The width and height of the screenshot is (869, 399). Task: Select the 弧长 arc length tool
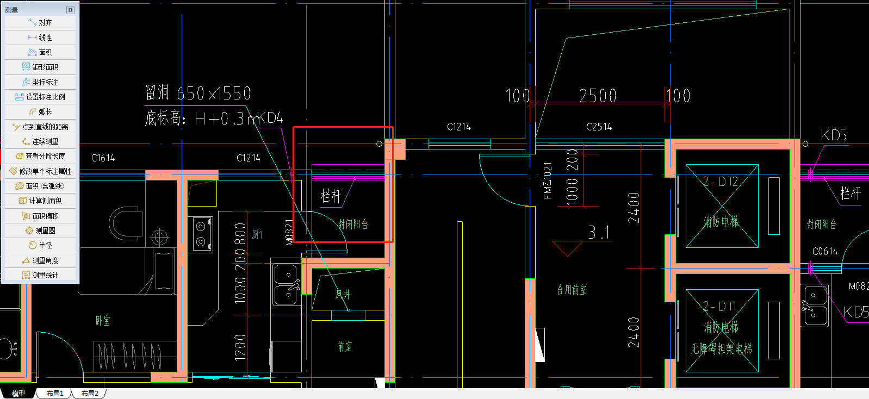point(40,111)
